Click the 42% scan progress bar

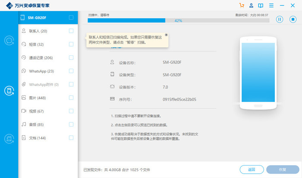click(178, 20)
